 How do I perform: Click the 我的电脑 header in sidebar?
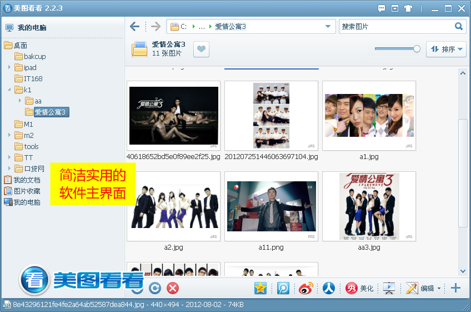point(26,27)
